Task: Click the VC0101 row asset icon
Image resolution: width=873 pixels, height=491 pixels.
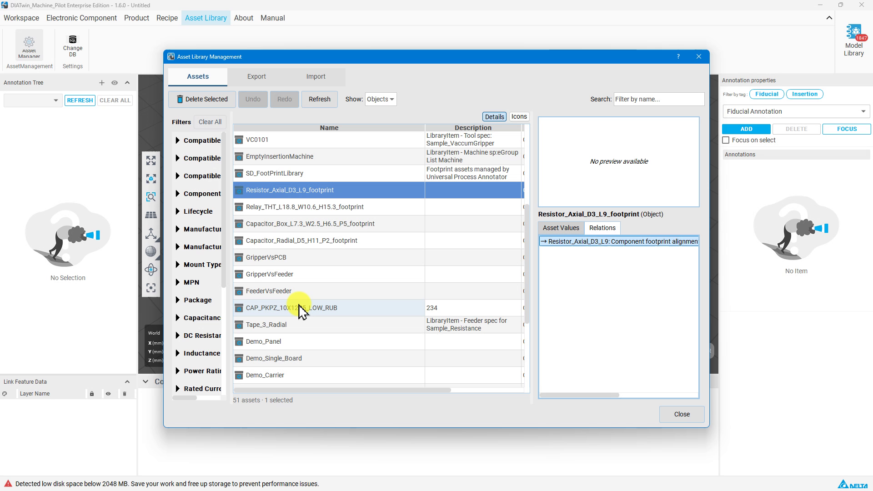Action: (239, 140)
